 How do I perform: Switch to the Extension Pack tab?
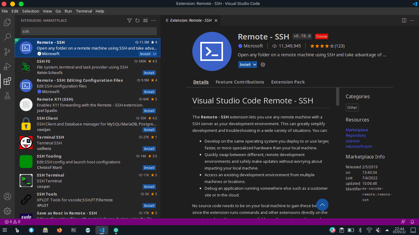288,82
